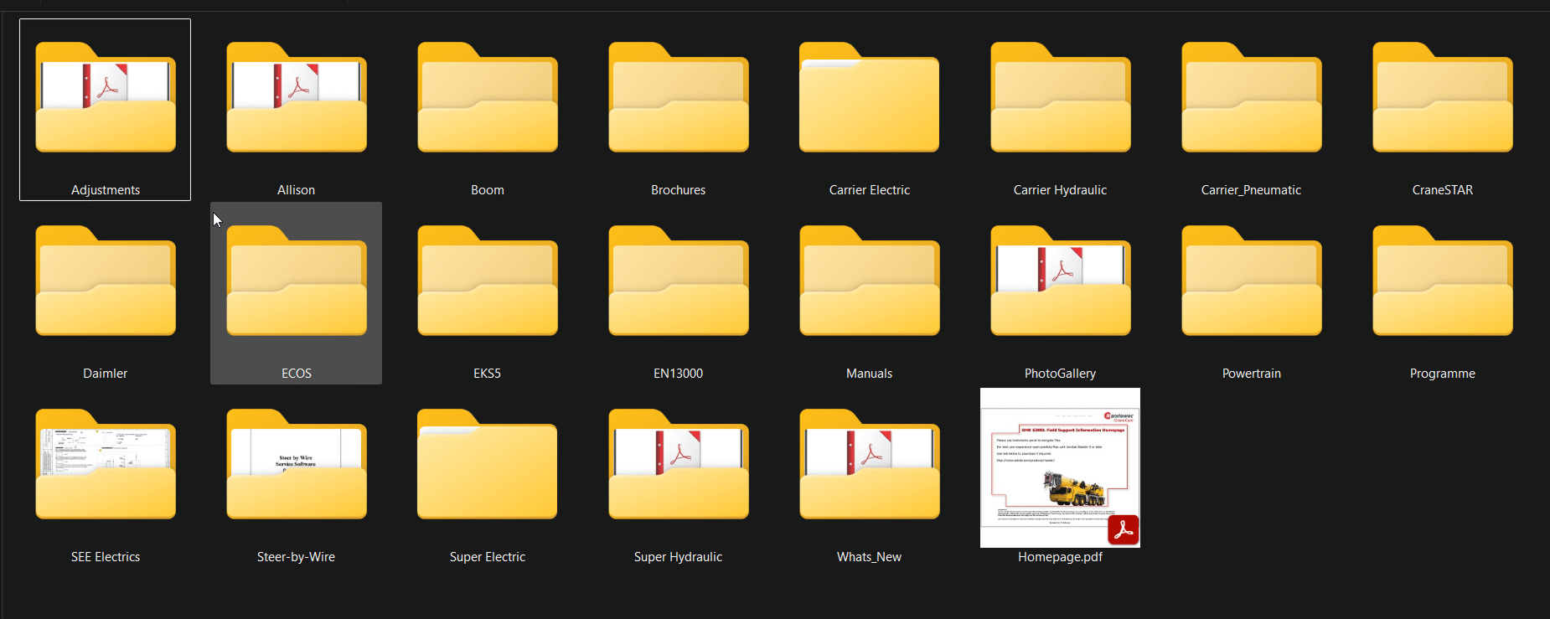Select the Adjustments folder icon
Viewport: 1550px width, 619px height.
[x=106, y=97]
